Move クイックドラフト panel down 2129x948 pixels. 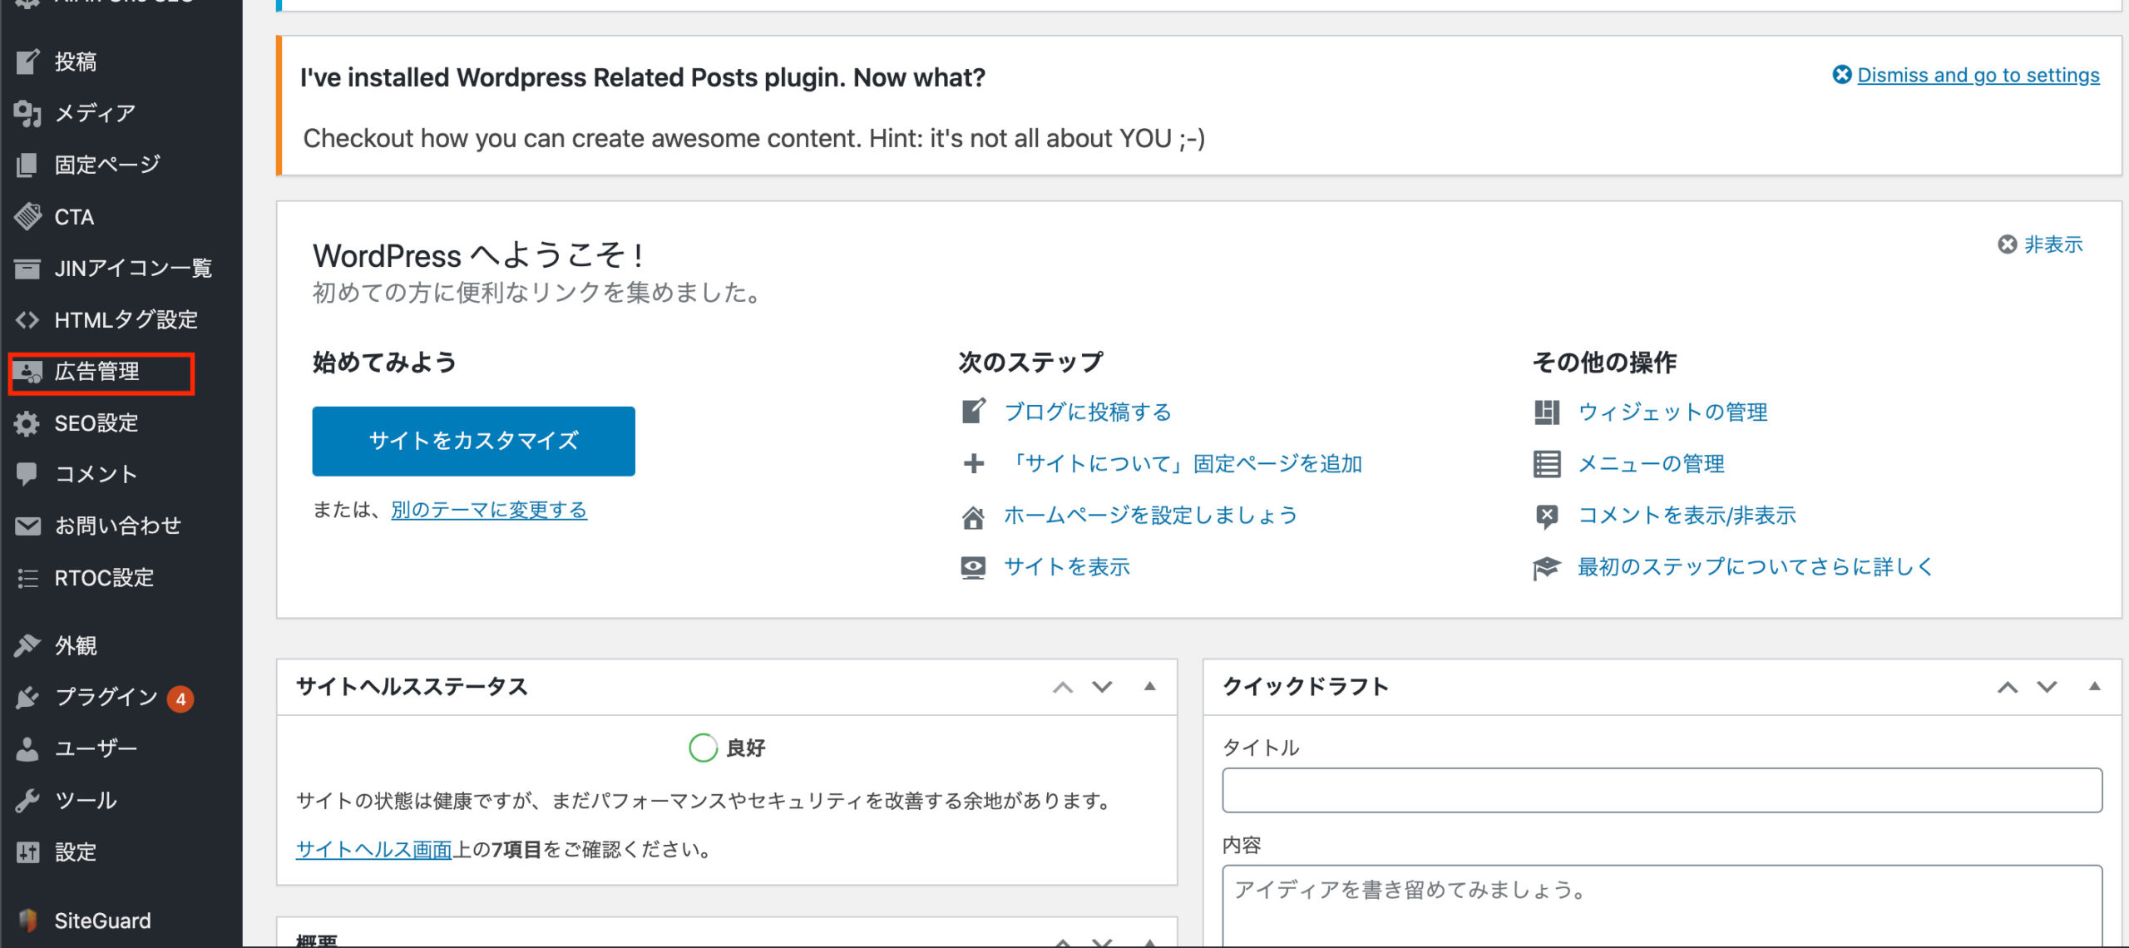pyautogui.click(x=2047, y=687)
